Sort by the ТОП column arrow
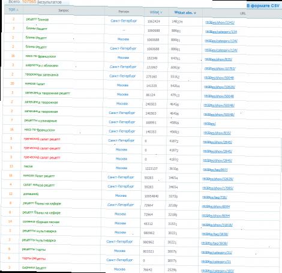 pos(17,10)
